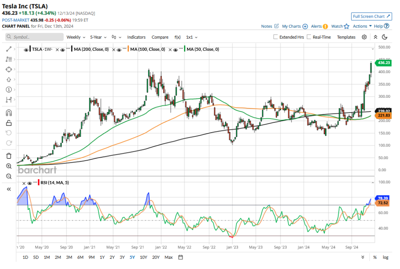Zoom in using the magnifier plus icon

point(9,166)
